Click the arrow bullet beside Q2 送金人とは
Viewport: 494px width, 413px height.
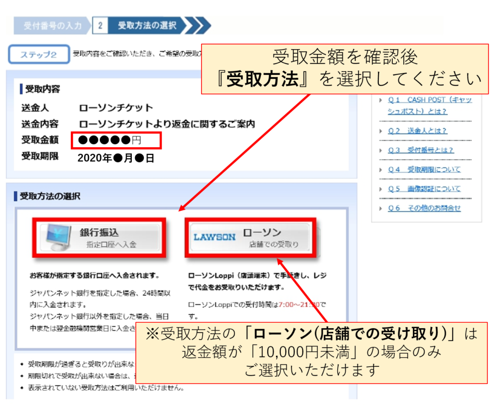(x=381, y=131)
